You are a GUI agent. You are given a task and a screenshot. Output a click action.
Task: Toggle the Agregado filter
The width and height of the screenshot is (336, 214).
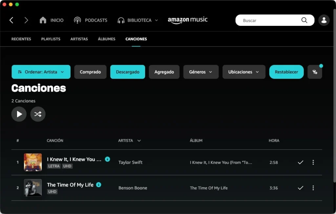tap(164, 72)
